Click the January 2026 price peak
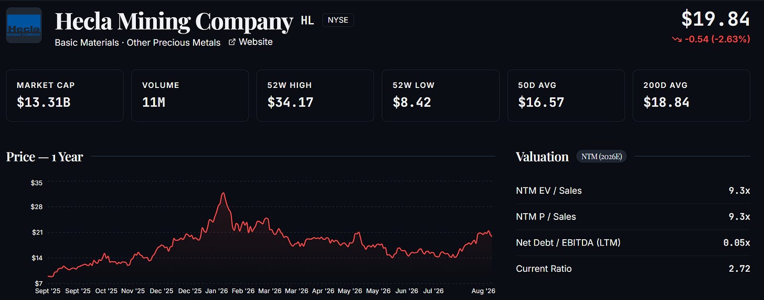 click(x=224, y=193)
